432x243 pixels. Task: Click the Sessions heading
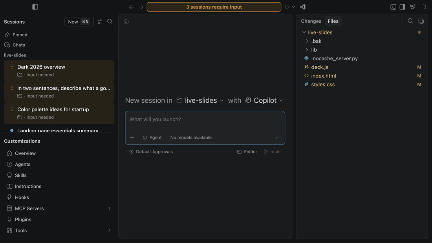(x=14, y=22)
